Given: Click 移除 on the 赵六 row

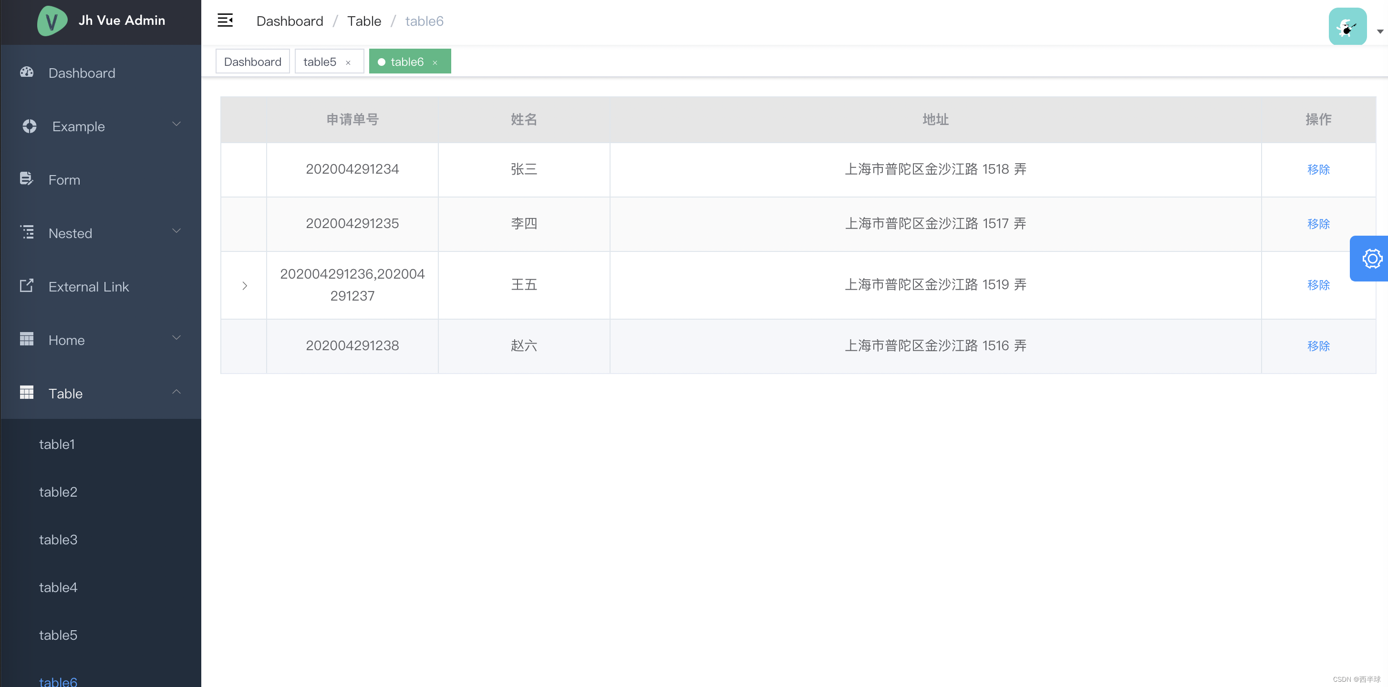Looking at the screenshot, I should (1318, 345).
